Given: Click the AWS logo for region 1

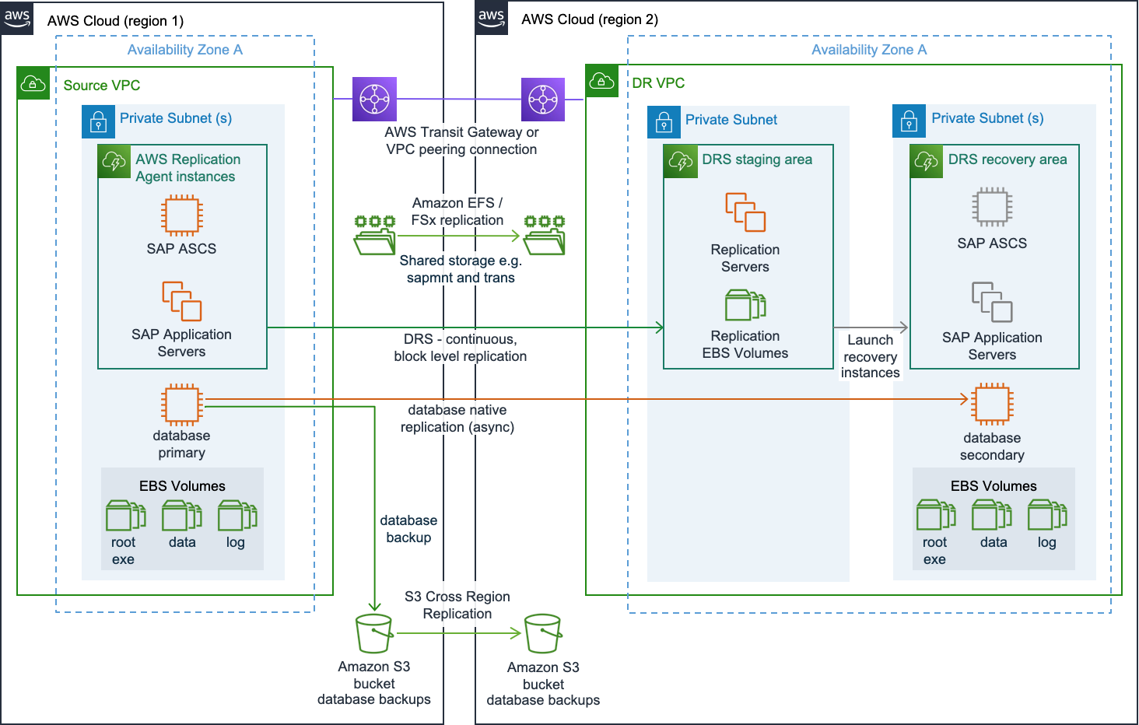Looking at the screenshot, I should tap(17, 18).
